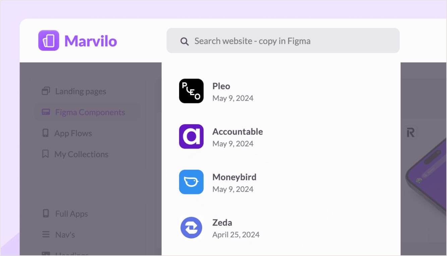Click the Marvilo brand name
447x256 pixels.
(91, 41)
